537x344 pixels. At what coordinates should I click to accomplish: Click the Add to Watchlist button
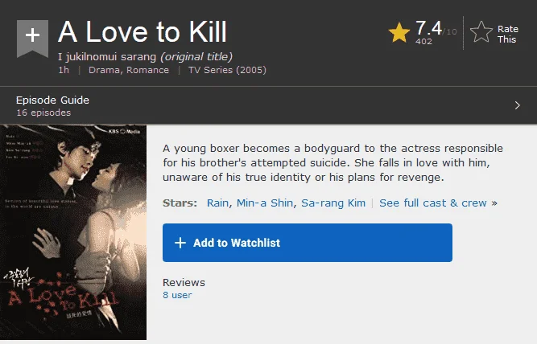pos(308,243)
